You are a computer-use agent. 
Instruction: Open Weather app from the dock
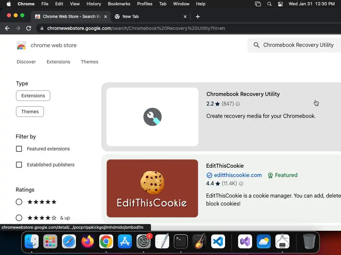point(264,241)
